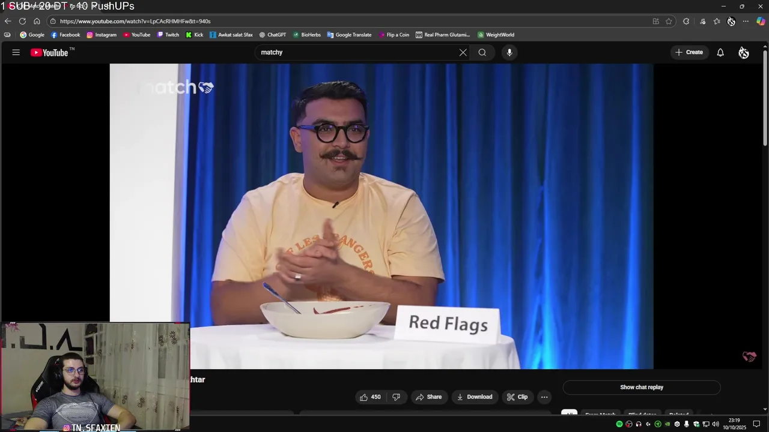Open BioHerbs bookmark
This screenshot has height=432, width=769.
pos(307,35)
